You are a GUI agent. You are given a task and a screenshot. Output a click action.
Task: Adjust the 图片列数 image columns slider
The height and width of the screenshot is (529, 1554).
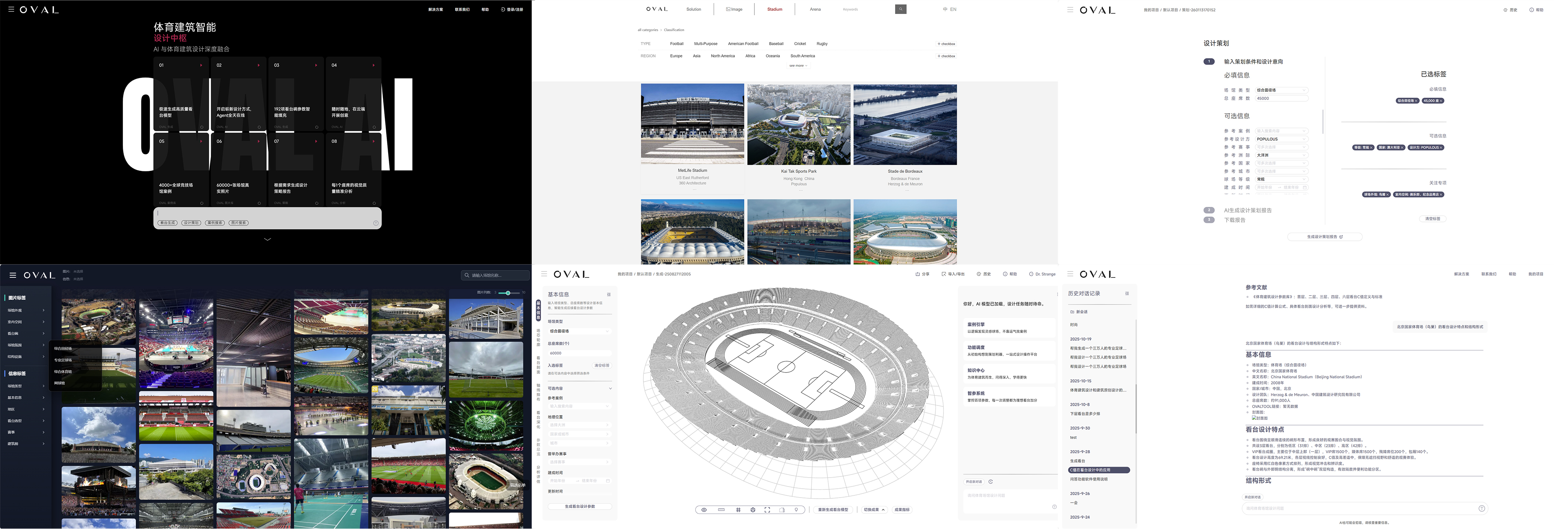[508, 293]
